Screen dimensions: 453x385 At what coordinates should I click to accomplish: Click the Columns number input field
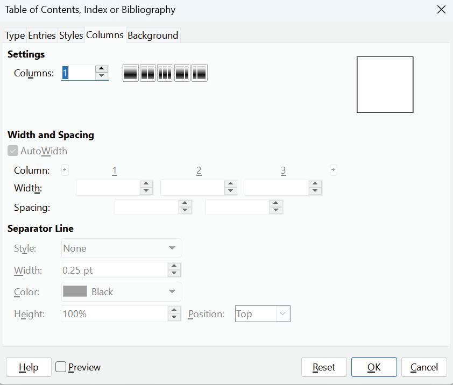tap(78, 73)
